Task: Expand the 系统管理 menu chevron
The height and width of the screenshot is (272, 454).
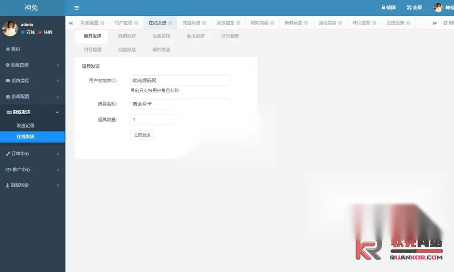Action: tap(58, 65)
